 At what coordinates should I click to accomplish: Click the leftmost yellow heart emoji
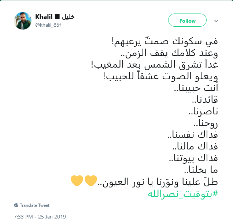tap(77, 181)
